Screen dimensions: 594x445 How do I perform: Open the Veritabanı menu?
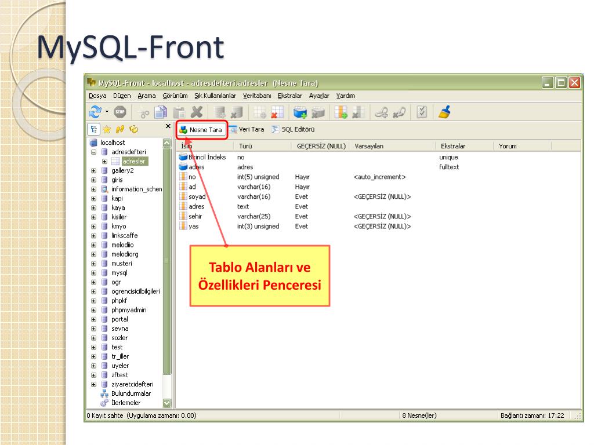[x=257, y=96]
